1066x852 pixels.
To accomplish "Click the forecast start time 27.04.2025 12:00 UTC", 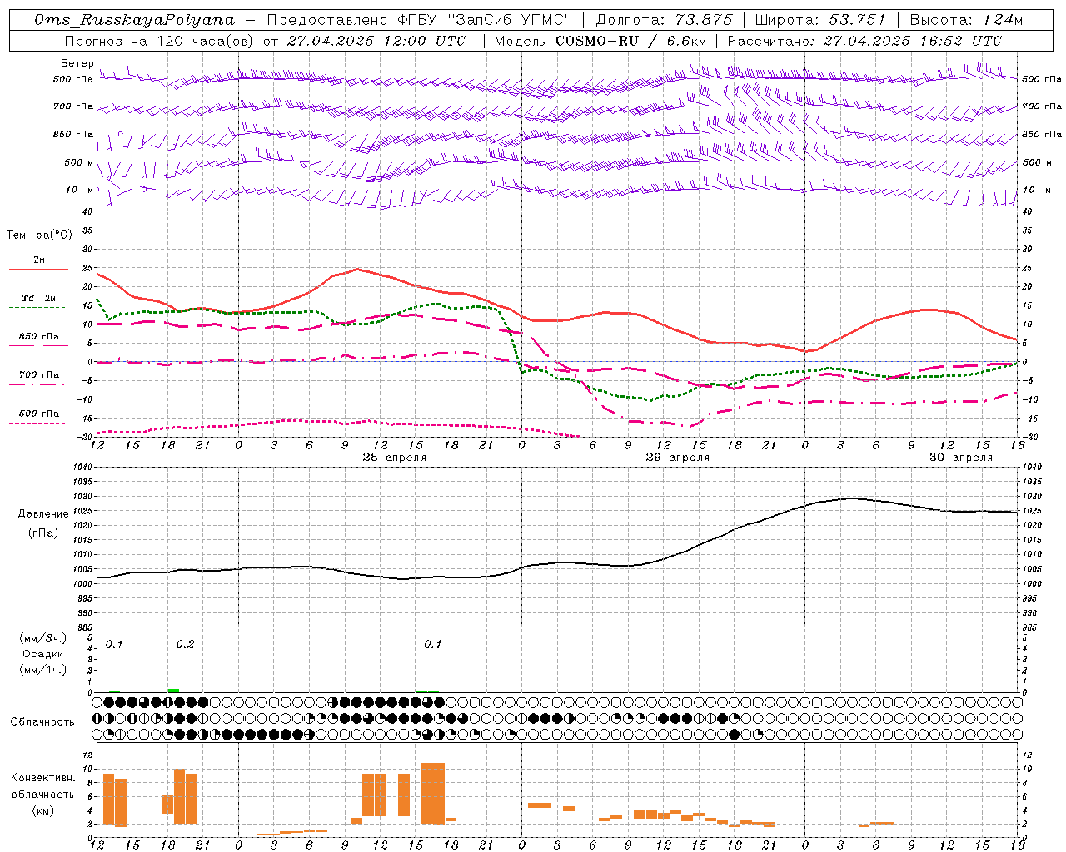I will 376,41.
